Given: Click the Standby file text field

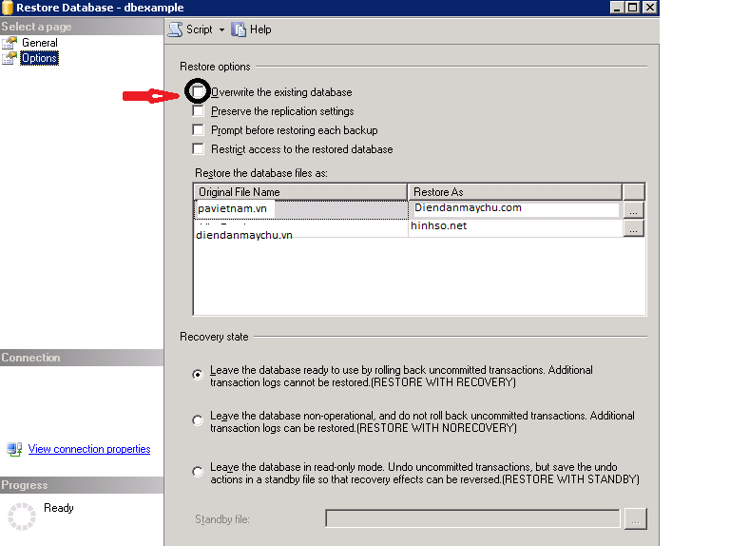Looking at the screenshot, I should click(472, 518).
